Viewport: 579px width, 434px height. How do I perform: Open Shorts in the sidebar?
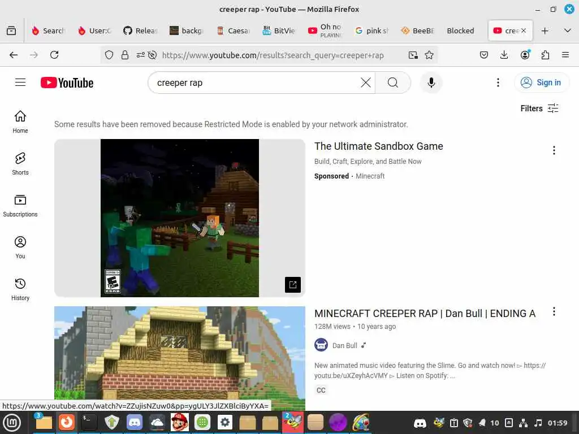tap(20, 164)
